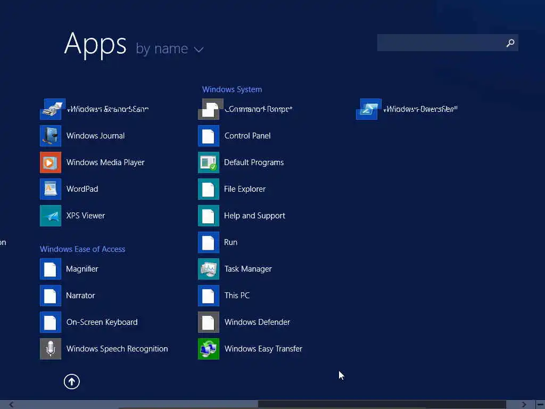The width and height of the screenshot is (545, 409).
Task: Click the search magnifier icon
Action: point(510,43)
